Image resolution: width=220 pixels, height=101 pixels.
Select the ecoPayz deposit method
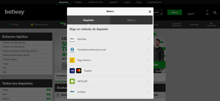pos(110,92)
